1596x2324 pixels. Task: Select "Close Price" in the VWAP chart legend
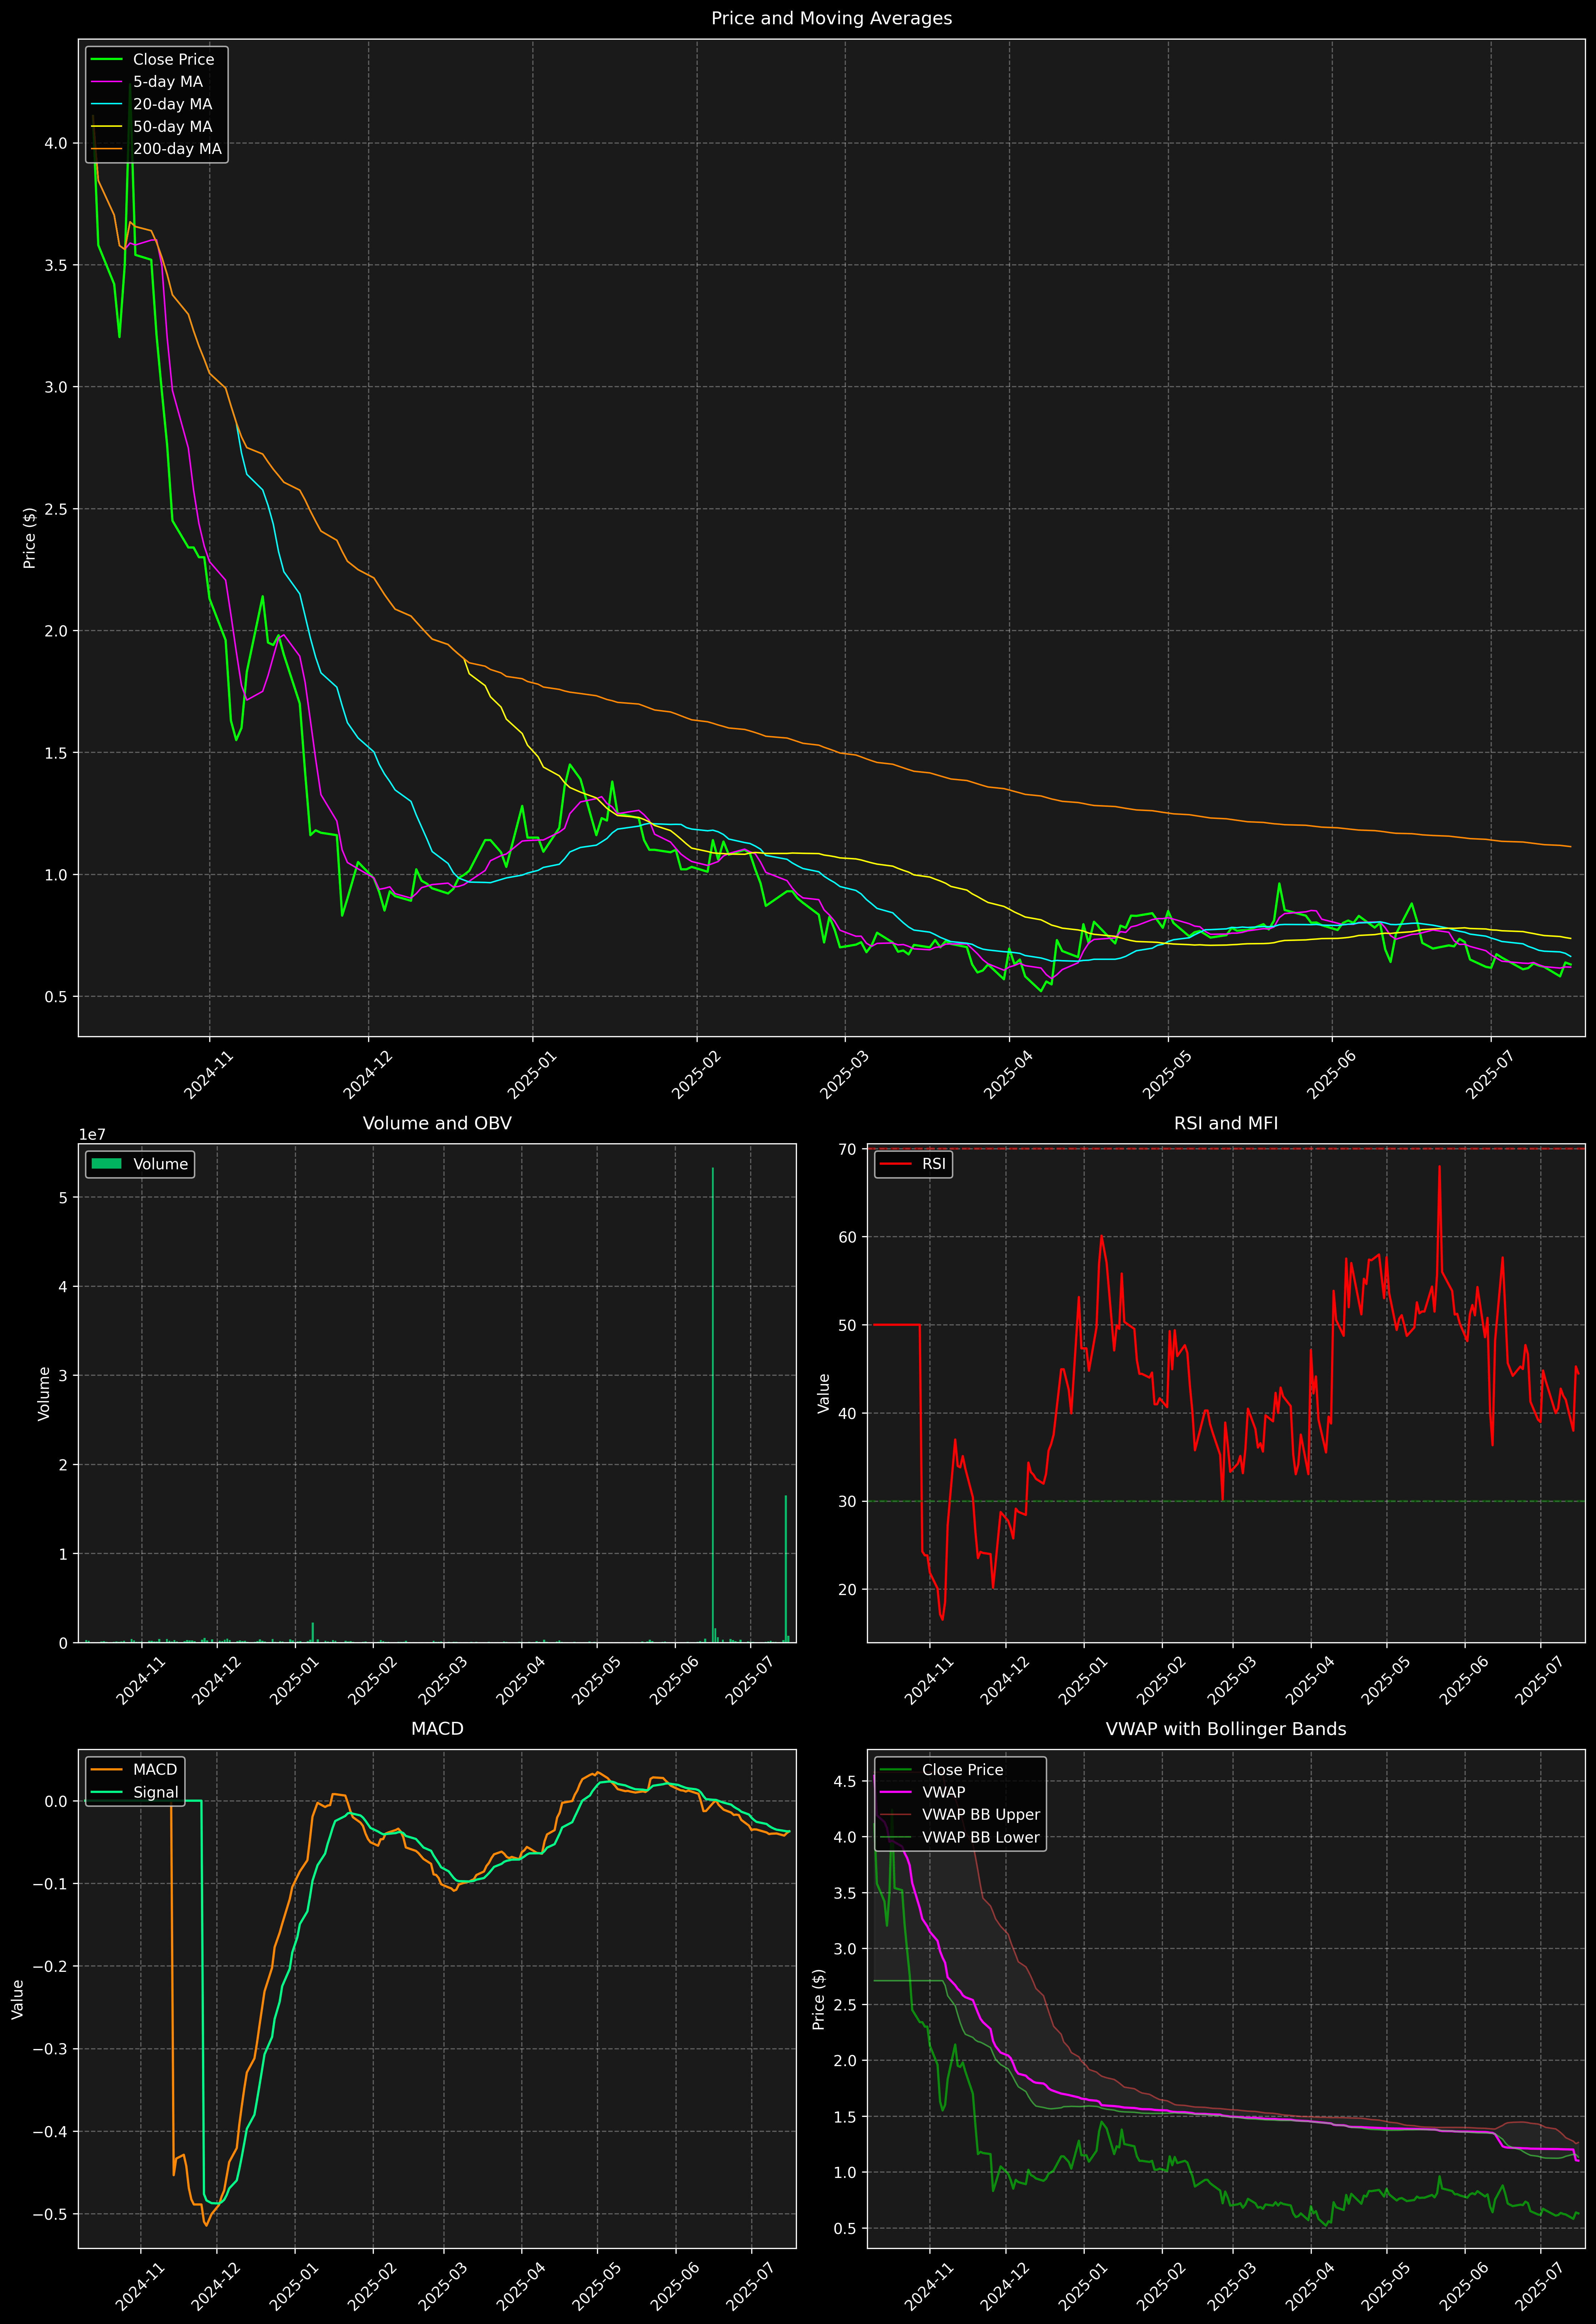tap(962, 1770)
